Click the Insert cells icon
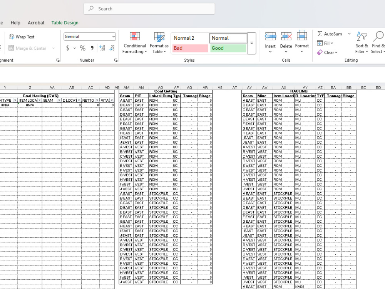 coord(270,36)
